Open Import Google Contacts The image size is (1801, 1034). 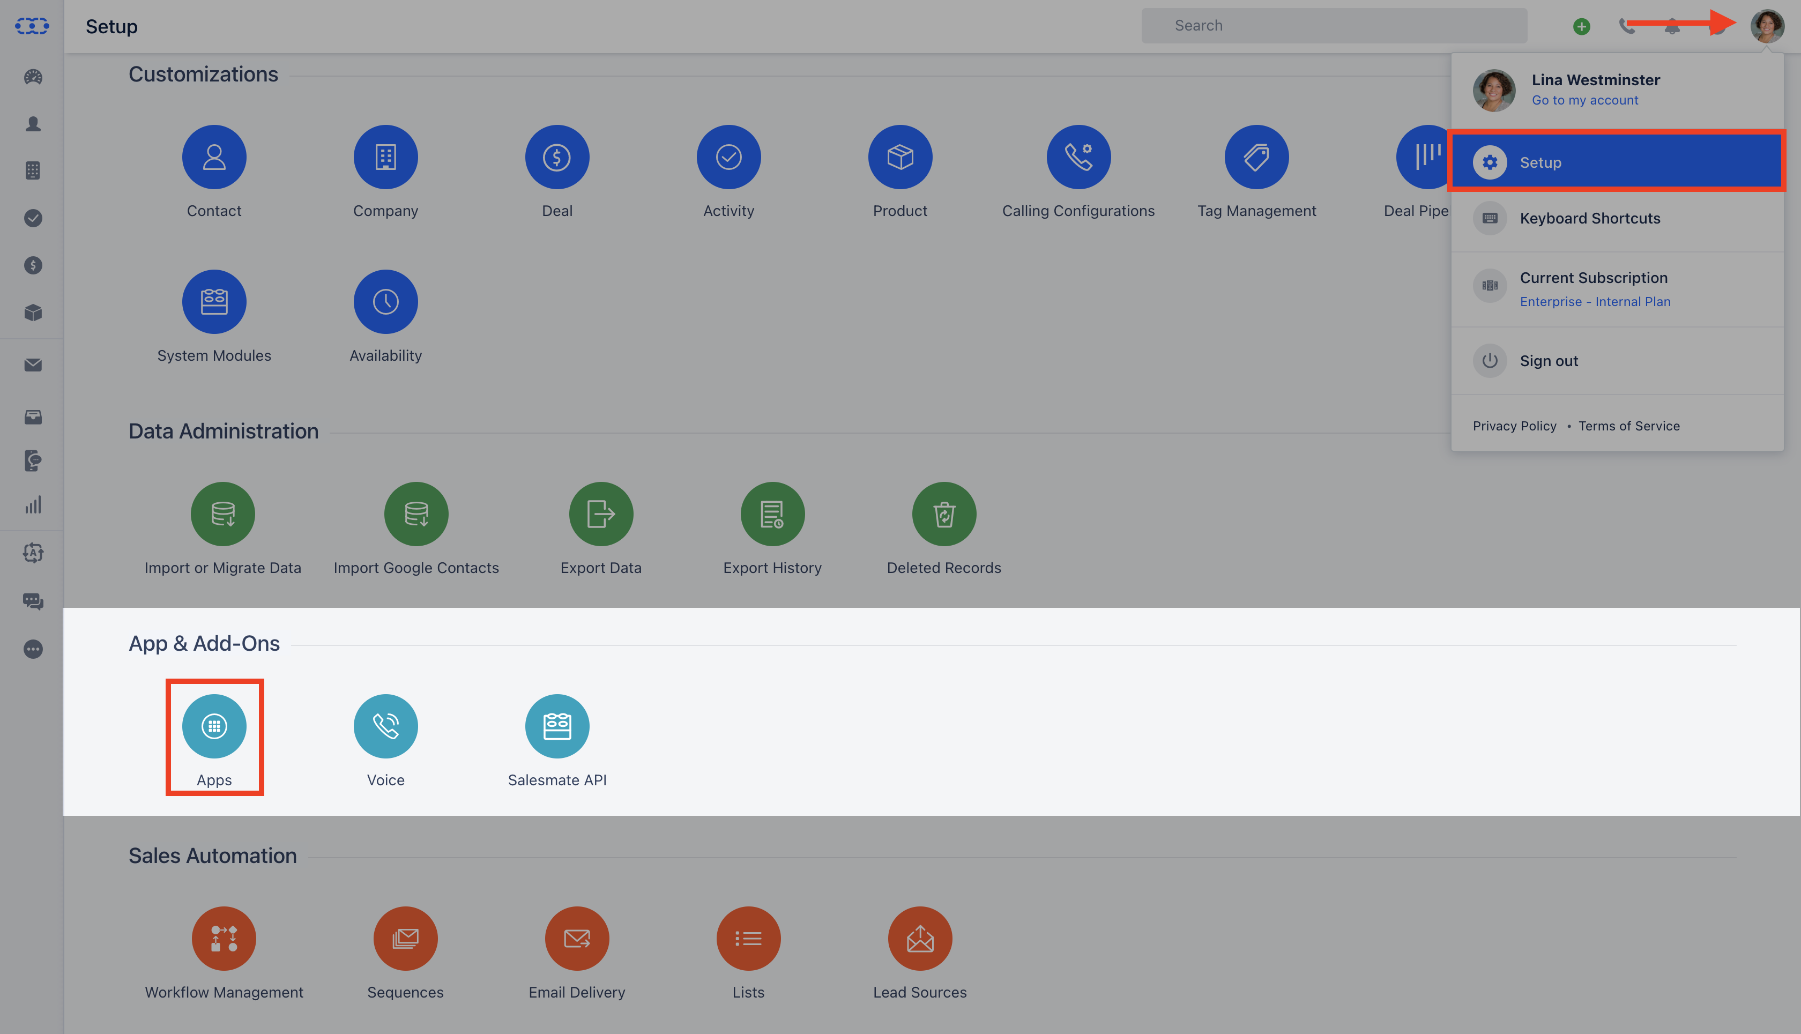tap(416, 514)
